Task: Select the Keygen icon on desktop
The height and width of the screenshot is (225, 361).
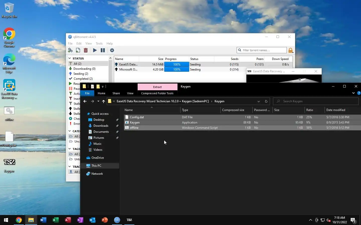Action: pyautogui.click(x=9, y=165)
